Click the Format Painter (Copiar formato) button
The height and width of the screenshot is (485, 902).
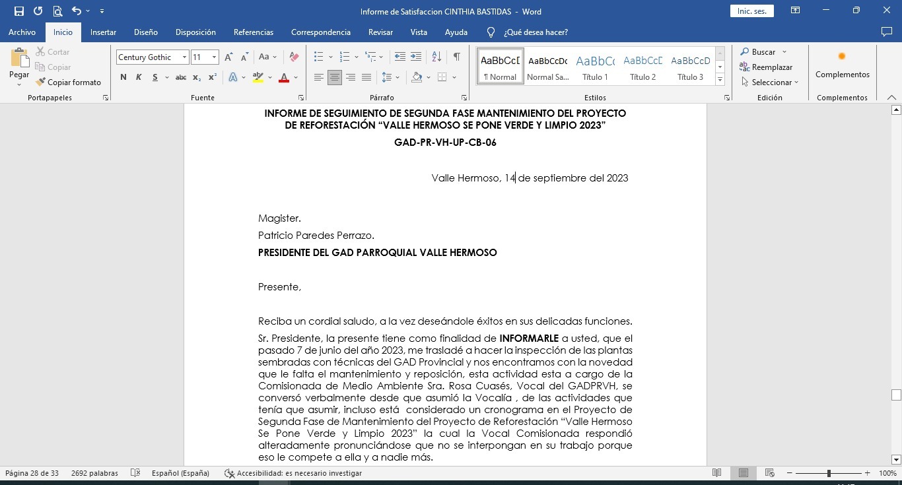pyautogui.click(x=69, y=82)
